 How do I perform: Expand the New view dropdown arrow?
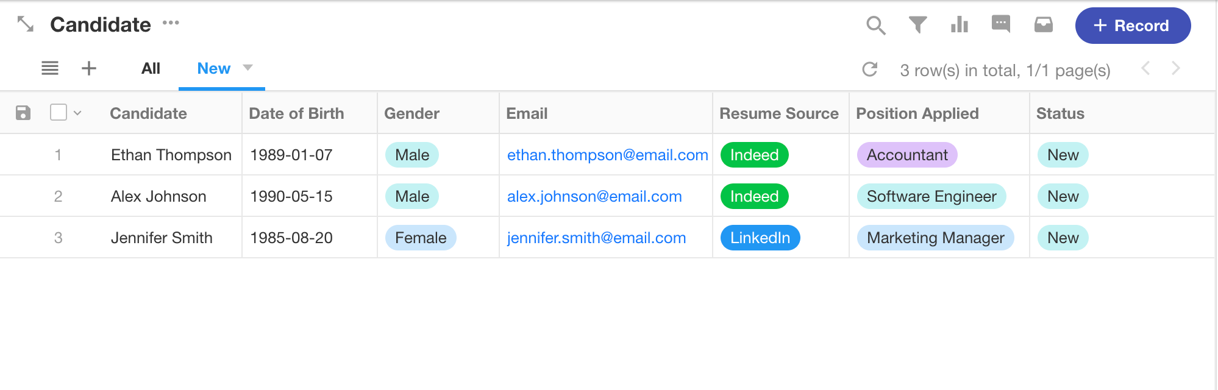[248, 68]
